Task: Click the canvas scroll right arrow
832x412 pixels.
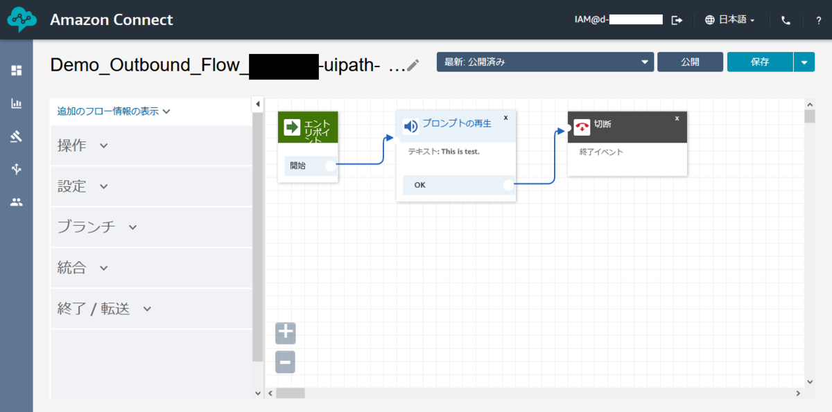Action: pos(799,393)
